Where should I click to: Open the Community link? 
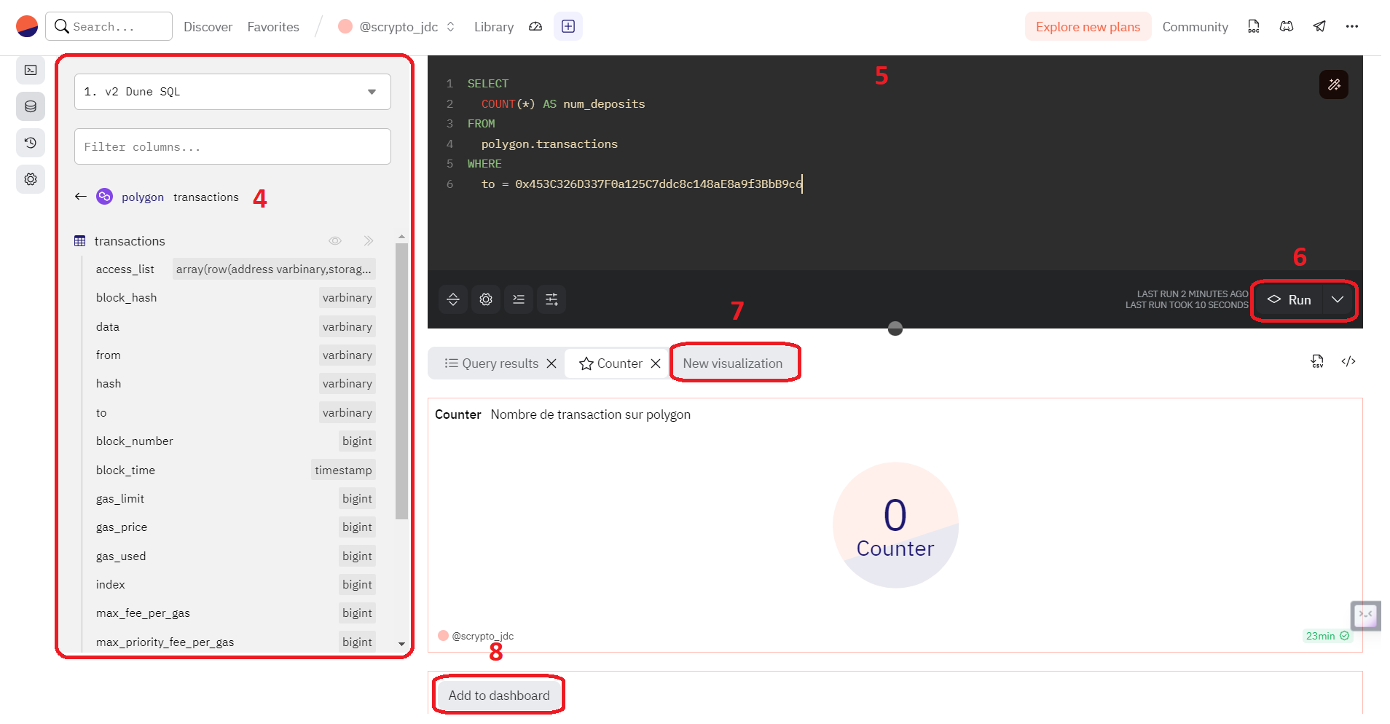point(1195,27)
